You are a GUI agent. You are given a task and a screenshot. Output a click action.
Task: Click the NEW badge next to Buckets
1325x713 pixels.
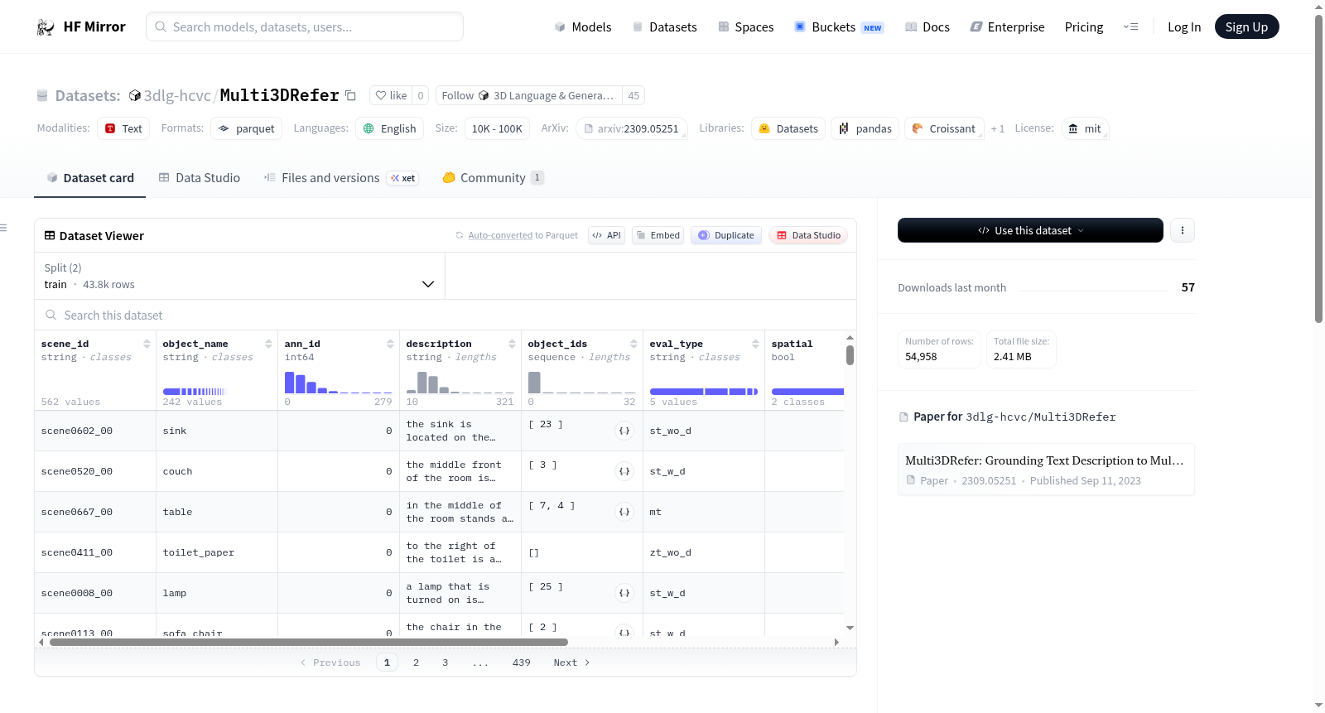[873, 27]
